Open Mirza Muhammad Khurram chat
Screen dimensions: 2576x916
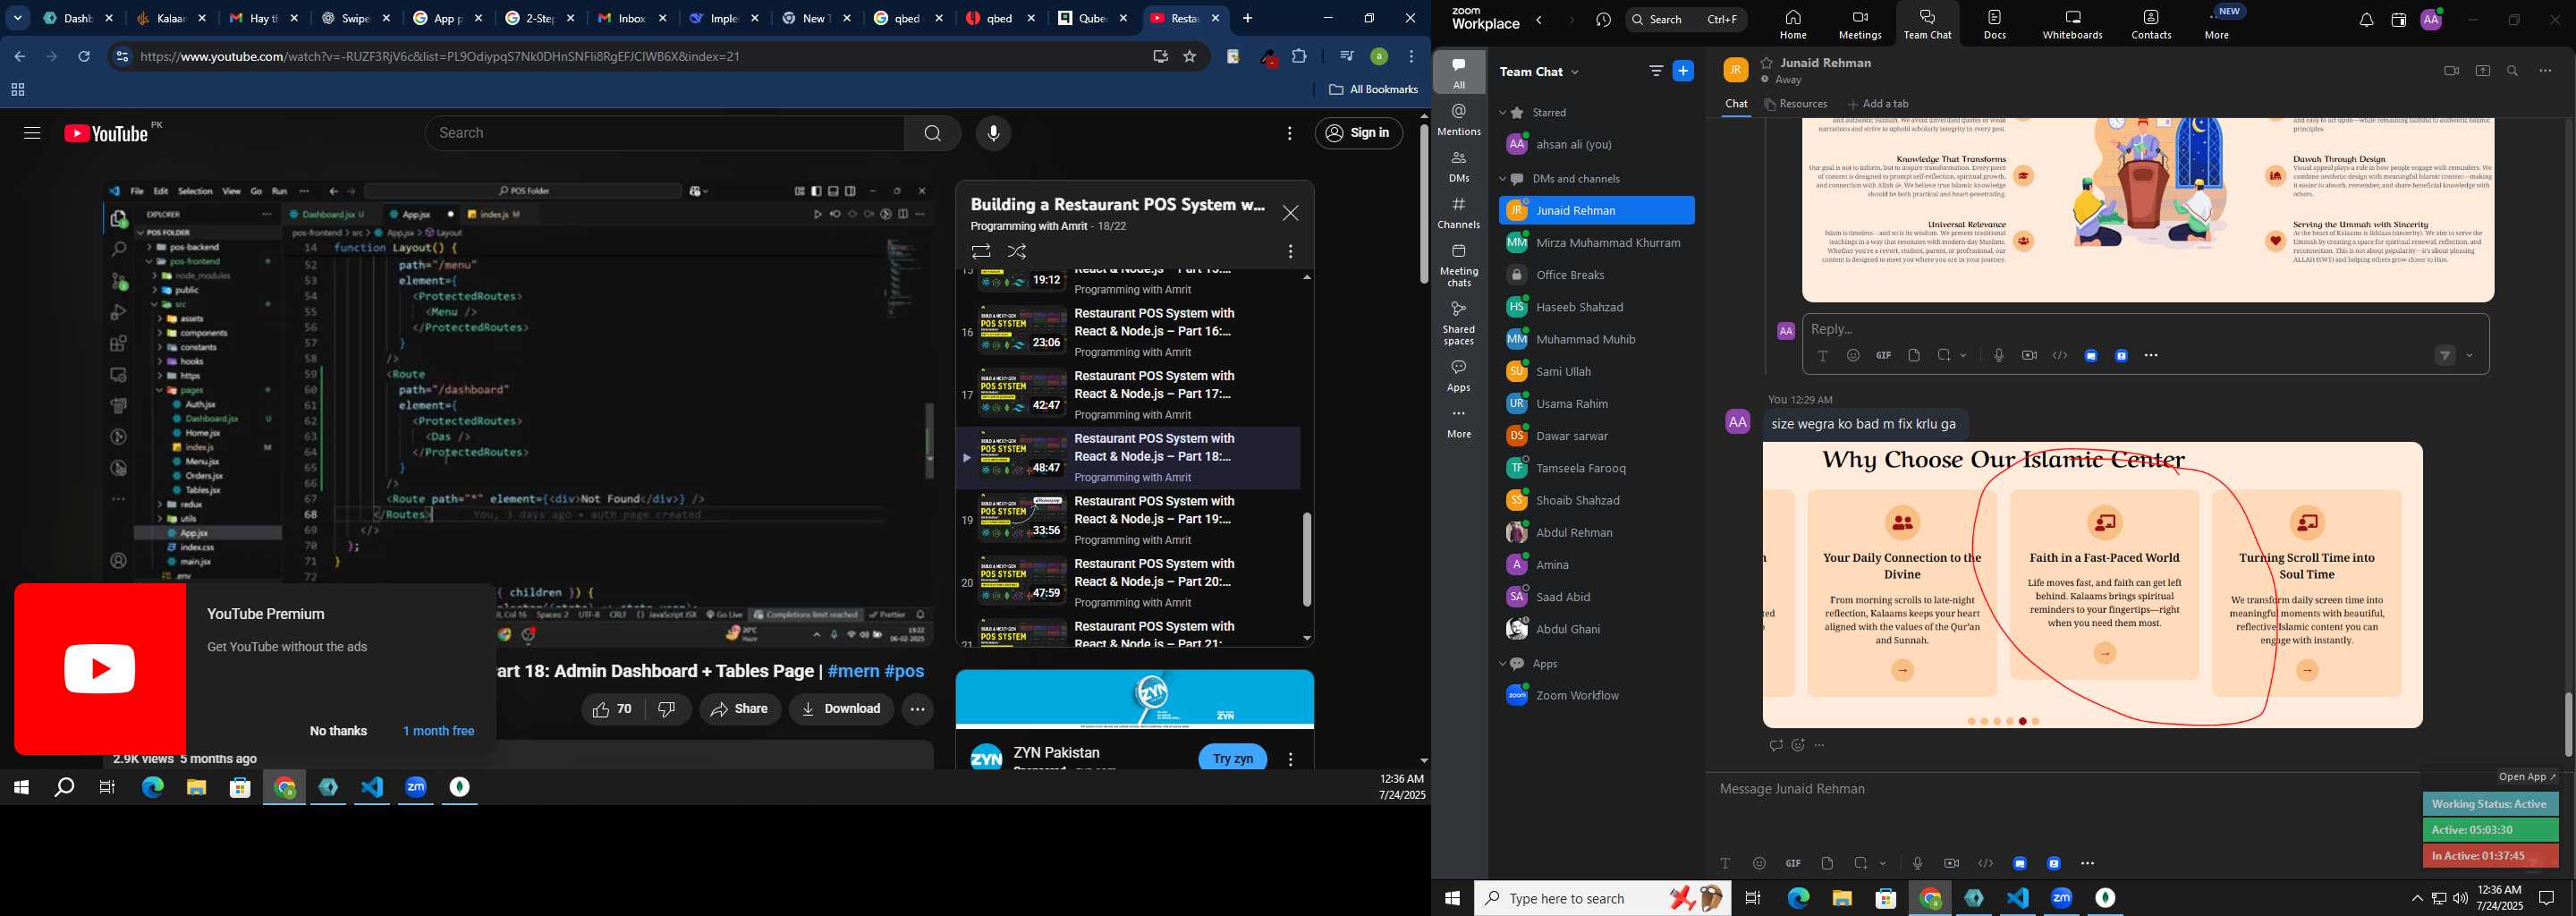(x=1596, y=243)
